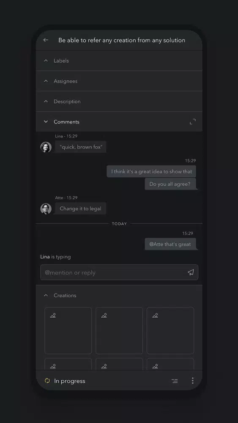Expand comments to fullscreen icon
The image size is (238, 423).
(x=192, y=122)
